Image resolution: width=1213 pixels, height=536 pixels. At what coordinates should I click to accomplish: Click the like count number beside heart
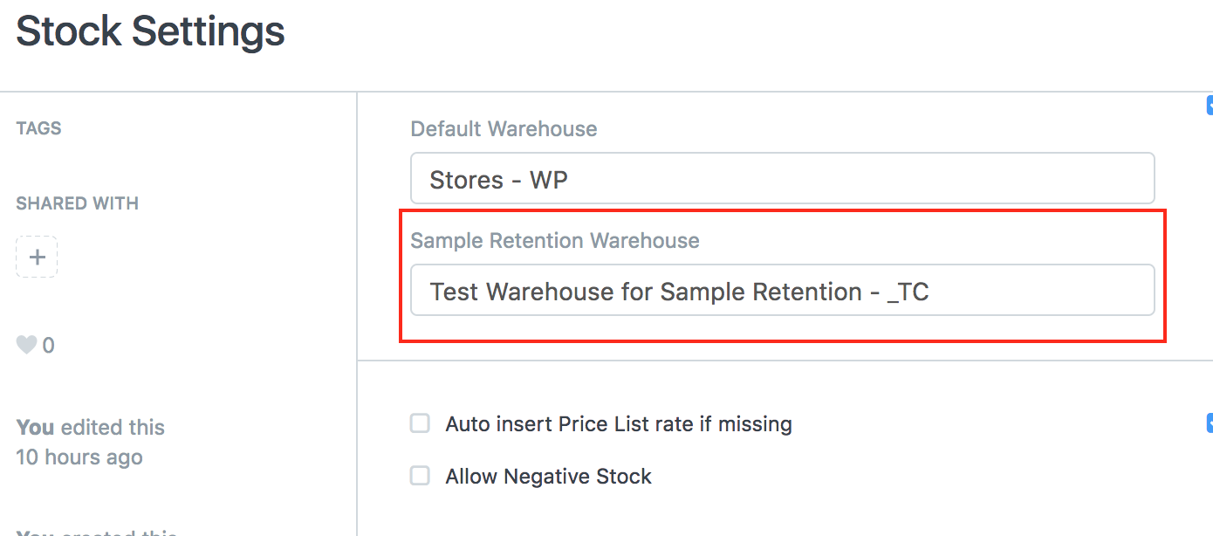pyautogui.click(x=48, y=346)
